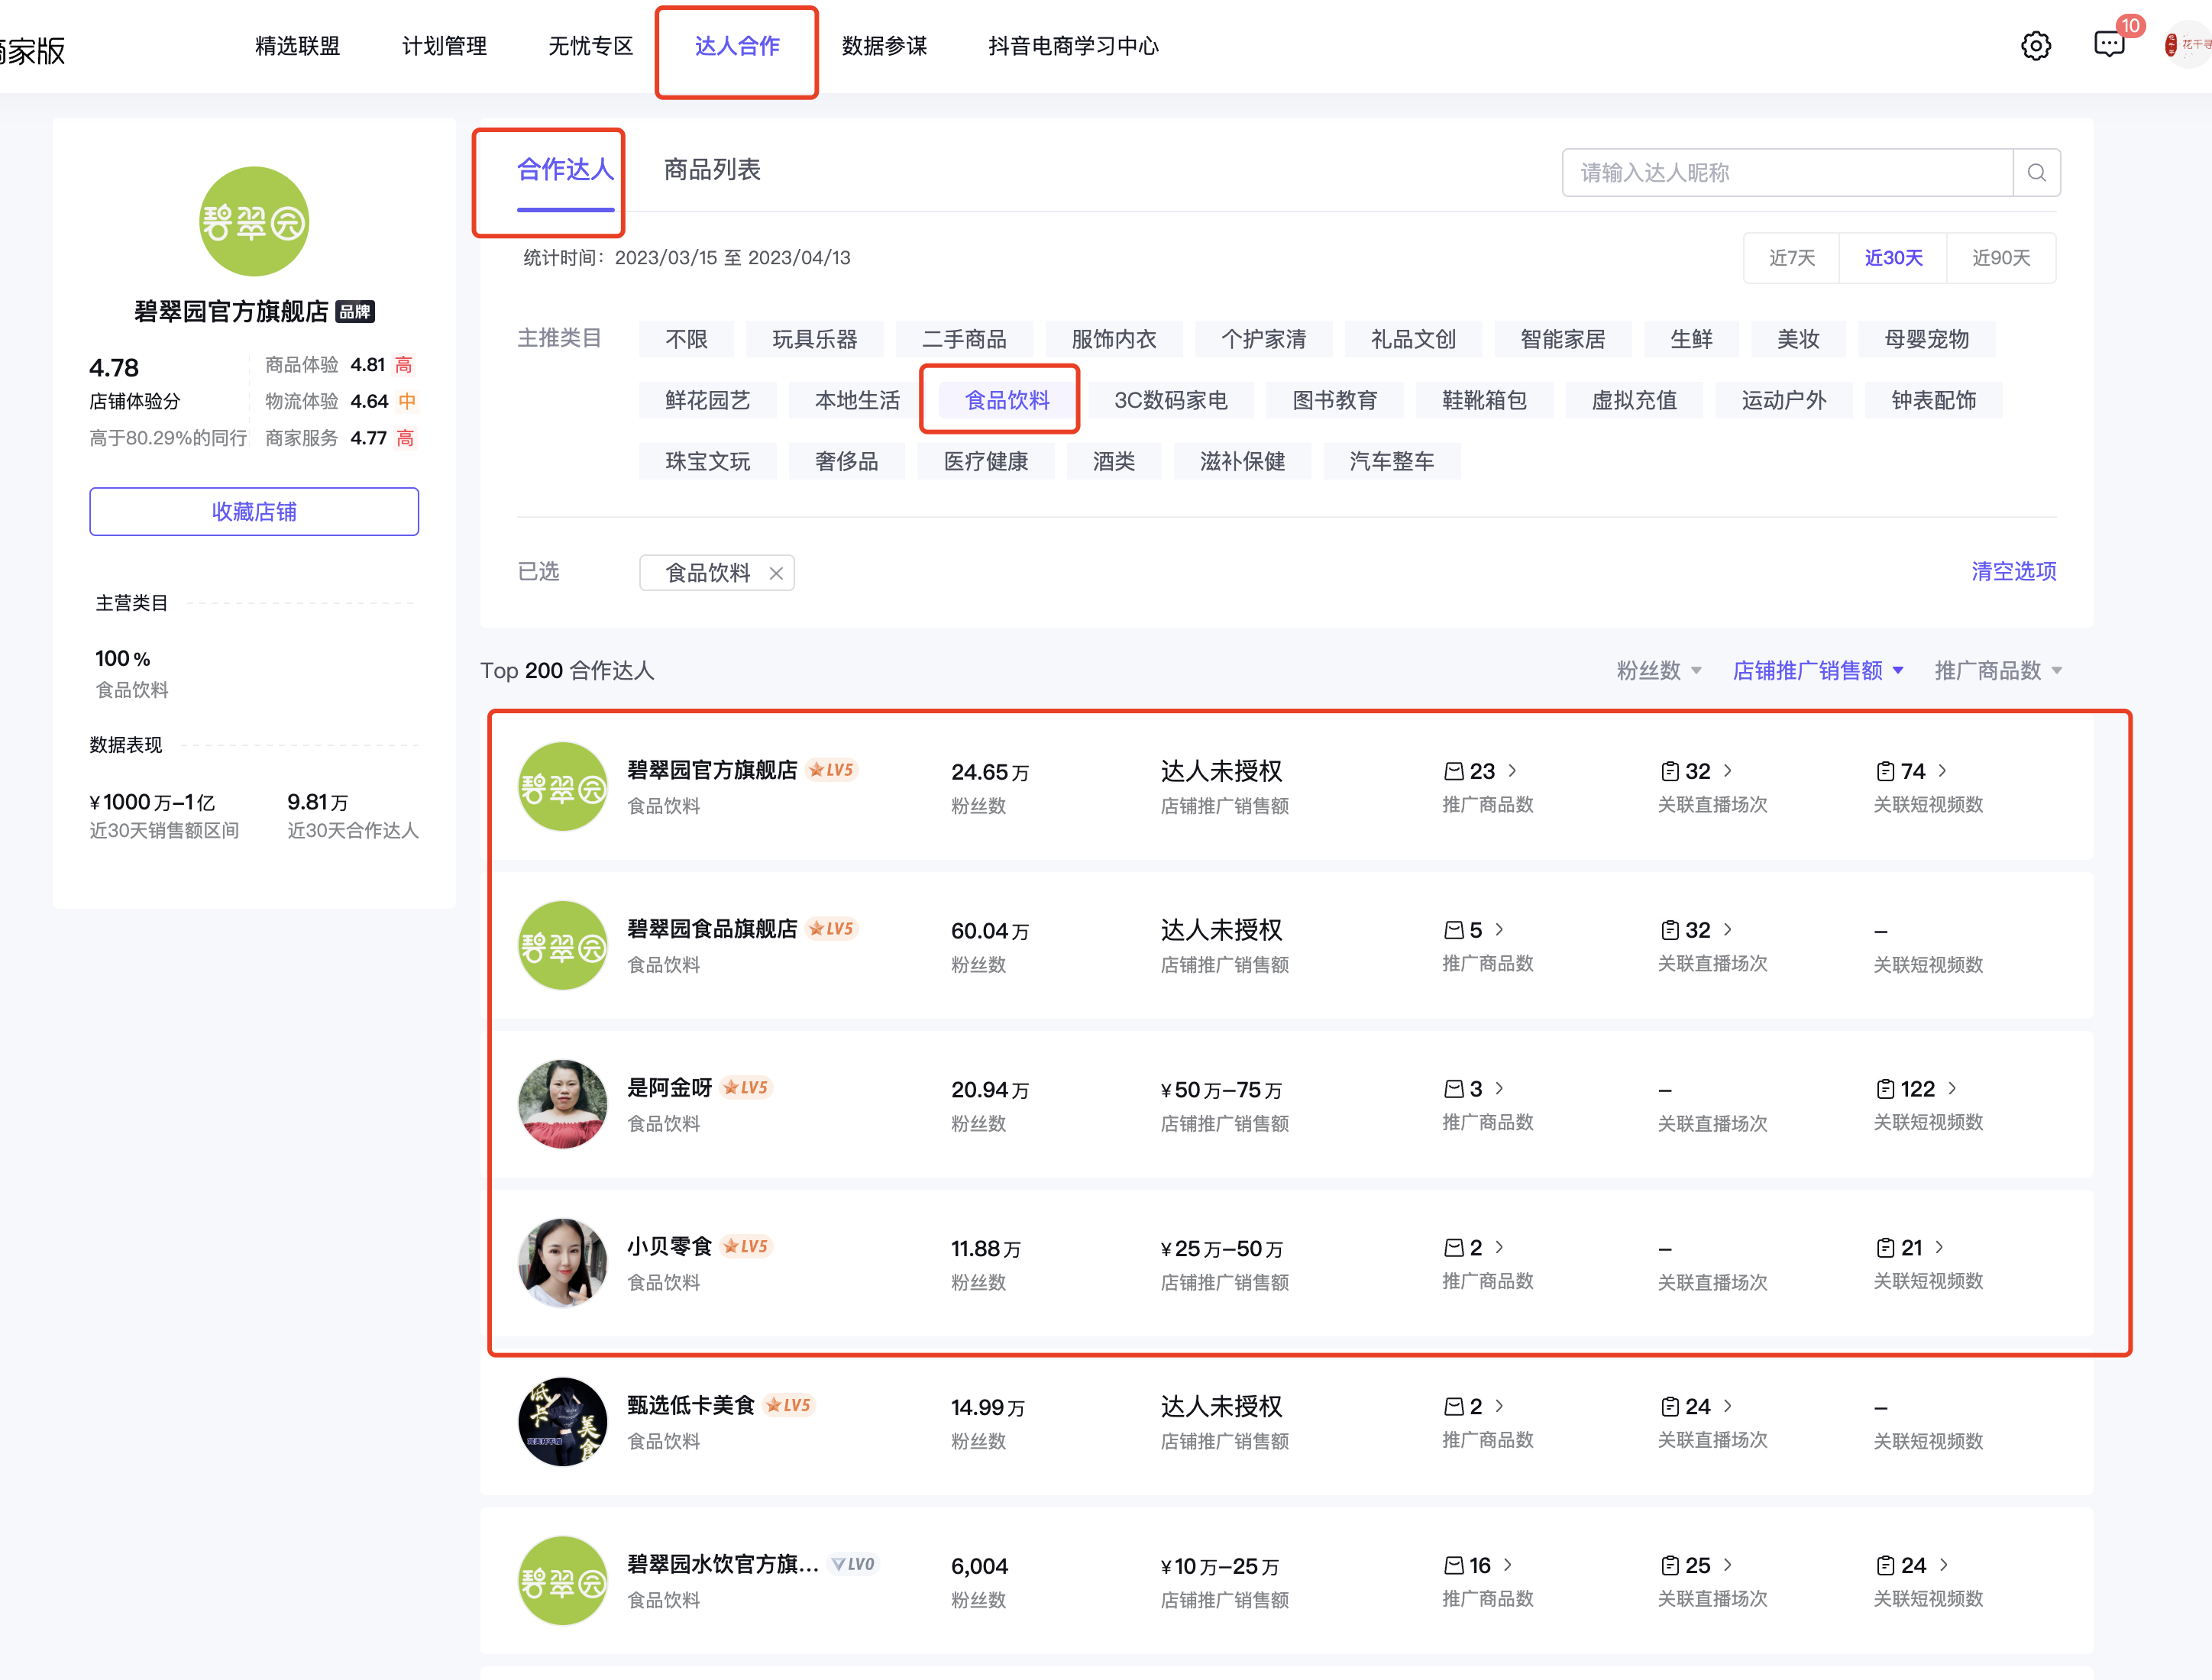Expand chevron next to 16 推广商品数
Image resolution: width=2212 pixels, height=1680 pixels.
point(1508,1565)
